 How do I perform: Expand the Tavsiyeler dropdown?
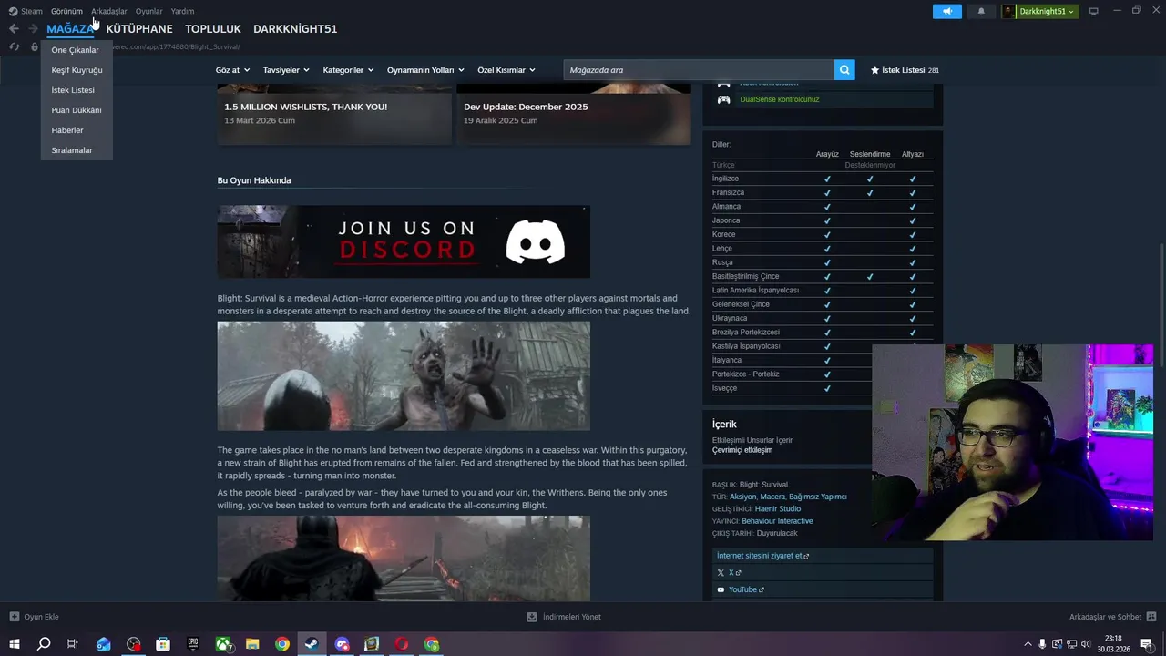click(x=286, y=69)
